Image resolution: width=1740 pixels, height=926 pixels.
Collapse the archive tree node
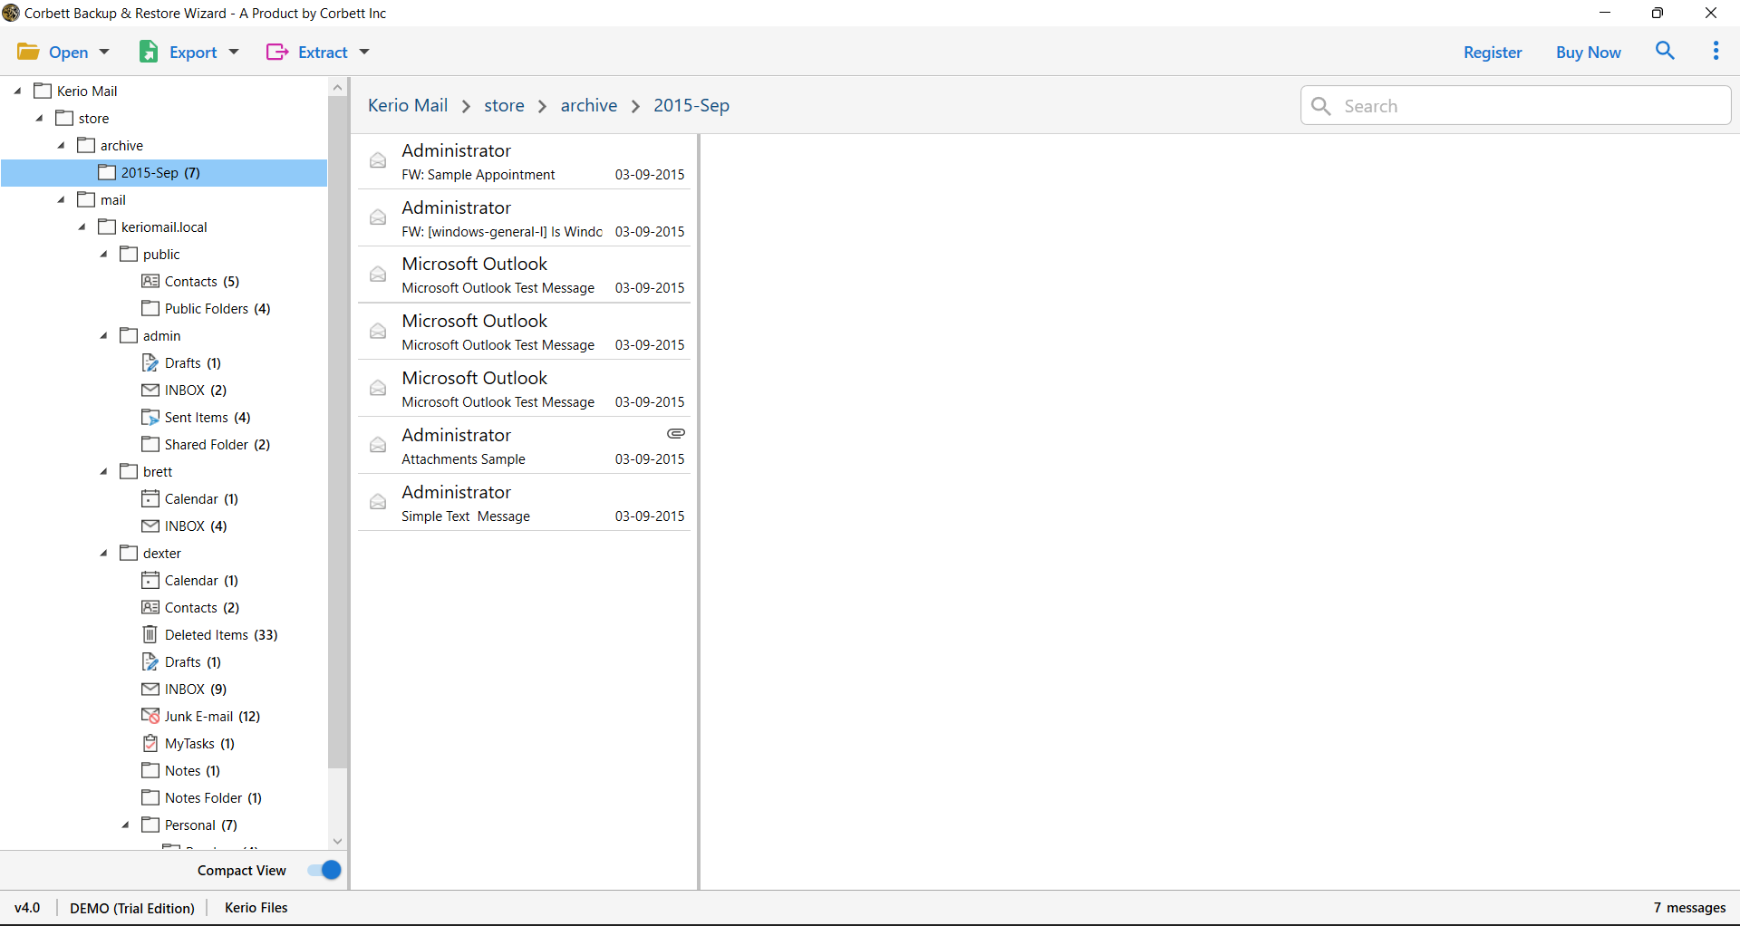point(62,145)
